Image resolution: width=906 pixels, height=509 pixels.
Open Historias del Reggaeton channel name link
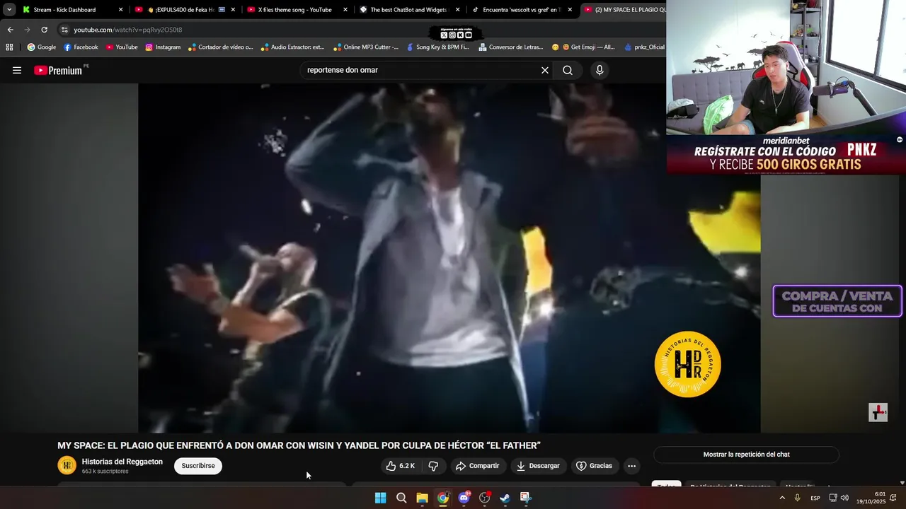(122, 462)
